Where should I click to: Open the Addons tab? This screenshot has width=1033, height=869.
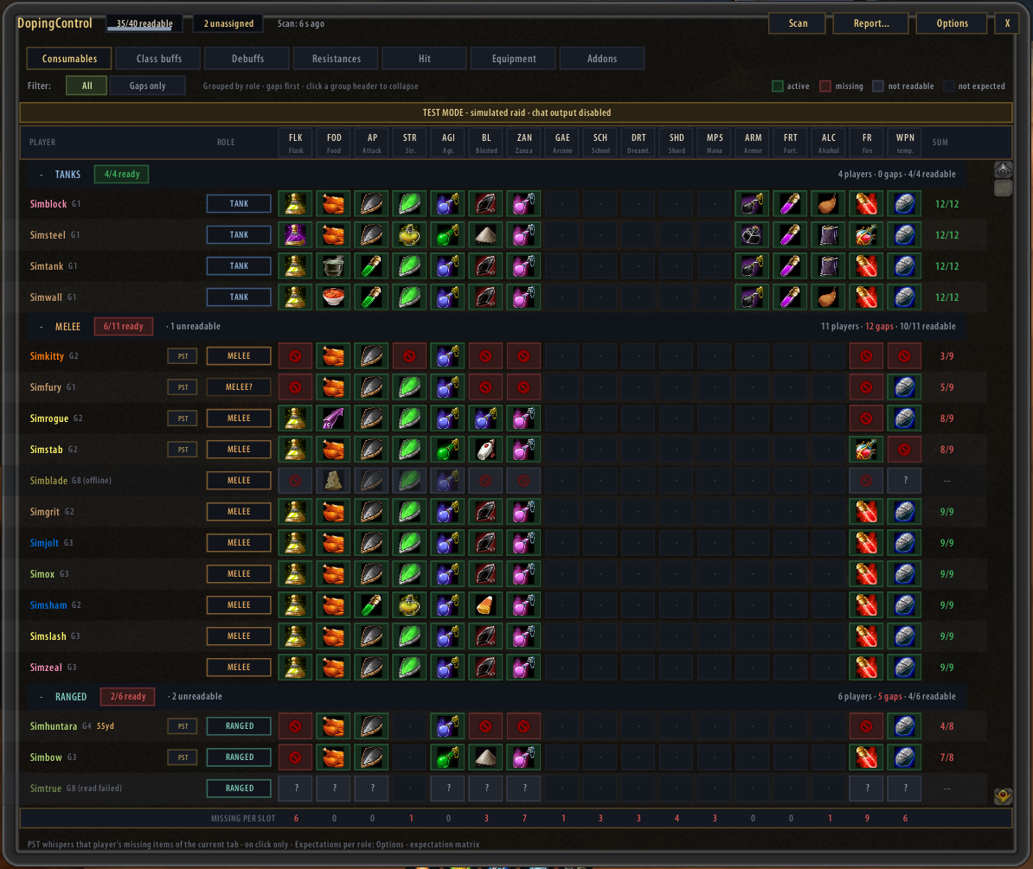[602, 59]
